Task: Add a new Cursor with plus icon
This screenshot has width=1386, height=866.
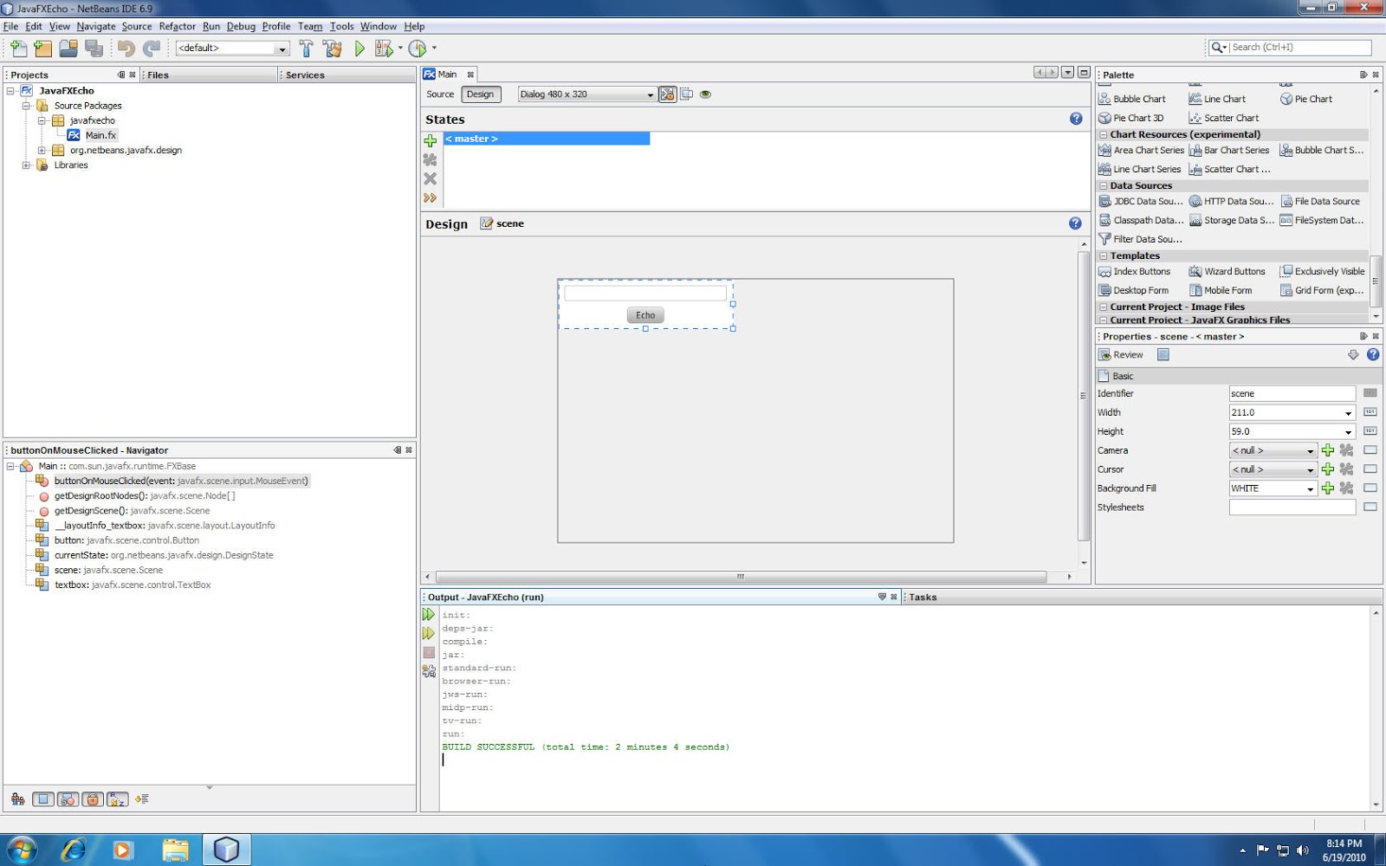Action: pos(1328,469)
